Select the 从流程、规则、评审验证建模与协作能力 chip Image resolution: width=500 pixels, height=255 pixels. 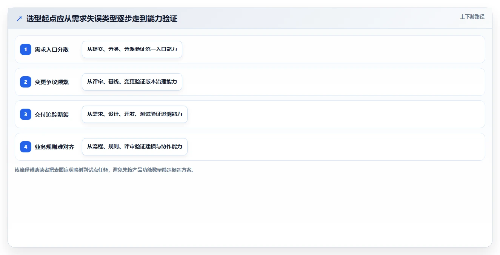135,147
